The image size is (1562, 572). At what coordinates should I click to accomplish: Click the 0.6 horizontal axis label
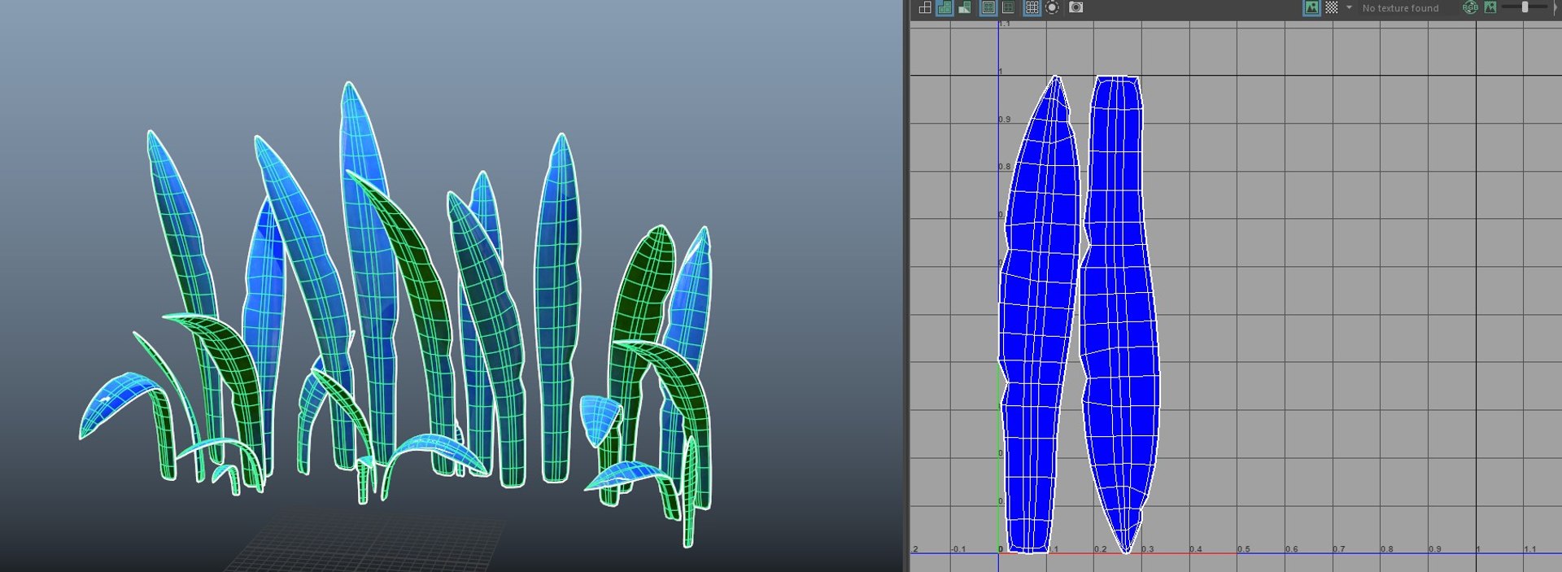click(x=1291, y=549)
